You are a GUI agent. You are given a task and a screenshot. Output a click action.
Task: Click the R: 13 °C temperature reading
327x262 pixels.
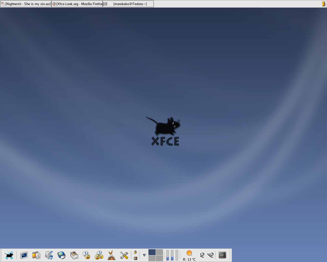(x=189, y=259)
